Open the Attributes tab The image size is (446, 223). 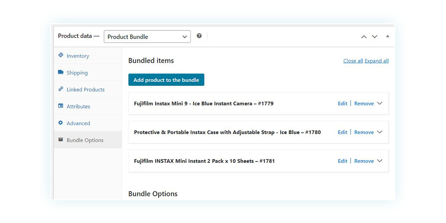[88, 106]
